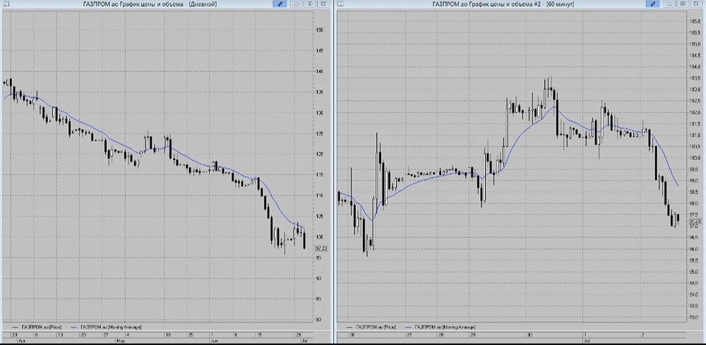Click the 80 price level on the daily price axis

click(x=319, y=320)
